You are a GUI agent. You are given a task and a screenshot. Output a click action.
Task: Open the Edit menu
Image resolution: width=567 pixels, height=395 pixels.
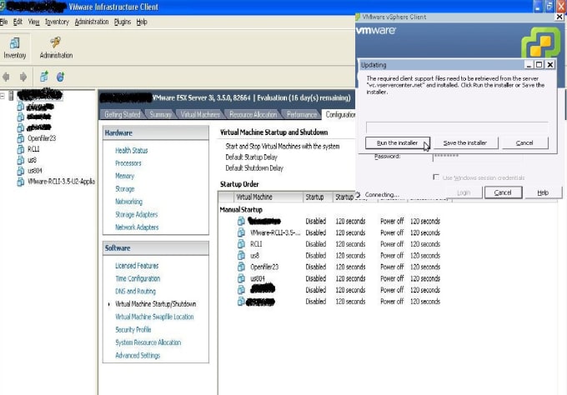pyautogui.click(x=18, y=22)
